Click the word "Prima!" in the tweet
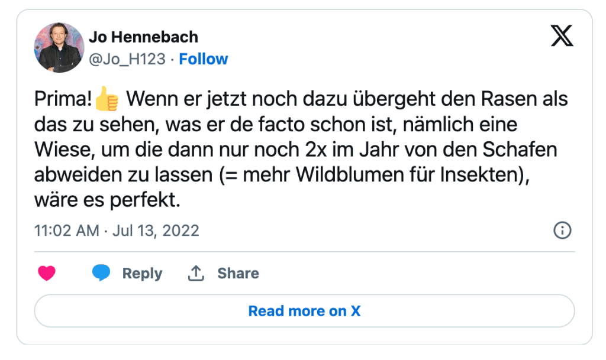Viewport: 606px width, 360px height. point(64,99)
